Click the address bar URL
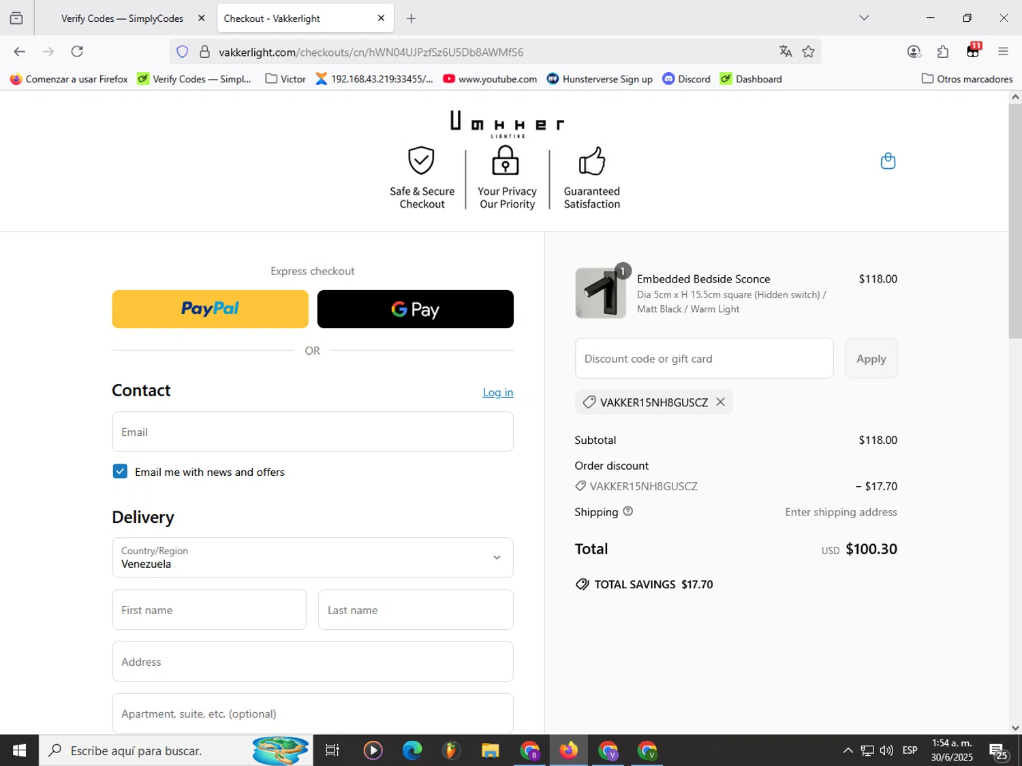This screenshot has height=766, width=1022. coord(371,52)
